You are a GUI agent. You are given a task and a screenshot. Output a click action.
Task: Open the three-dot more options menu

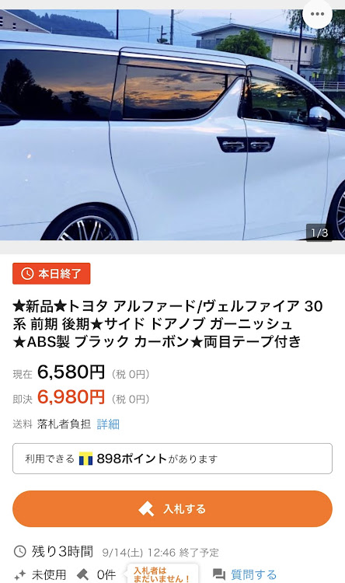[317, 14]
